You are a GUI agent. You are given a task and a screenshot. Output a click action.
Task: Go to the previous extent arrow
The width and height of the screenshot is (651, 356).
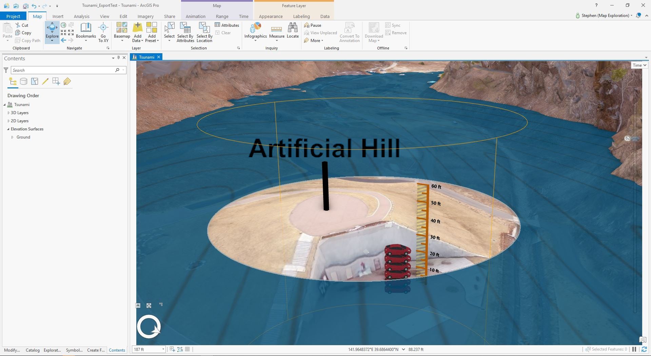(63, 40)
